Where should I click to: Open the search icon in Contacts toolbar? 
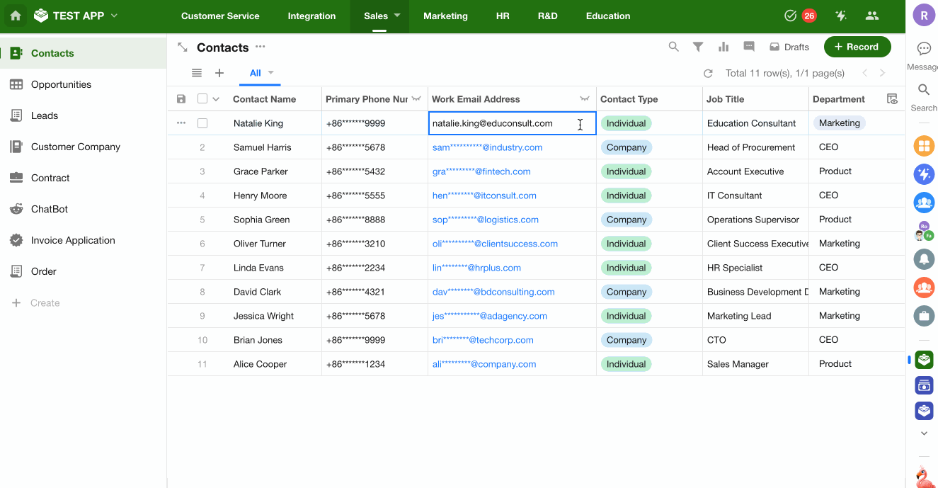click(674, 47)
